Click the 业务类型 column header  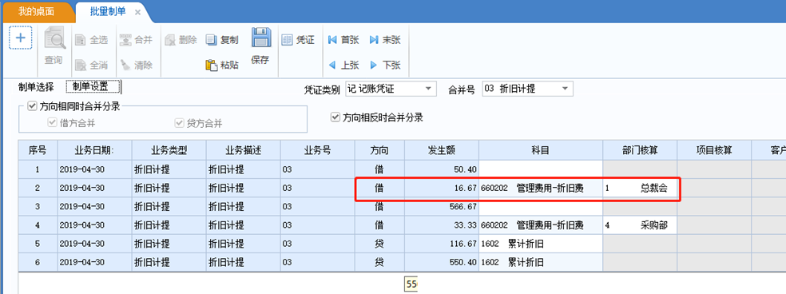click(169, 150)
